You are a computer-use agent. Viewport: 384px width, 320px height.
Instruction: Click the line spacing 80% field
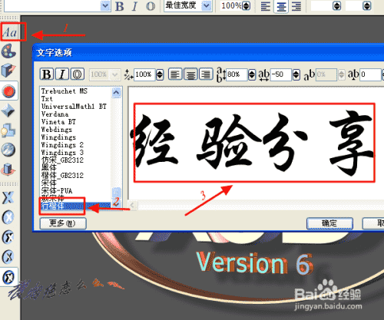[x=237, y=74]
